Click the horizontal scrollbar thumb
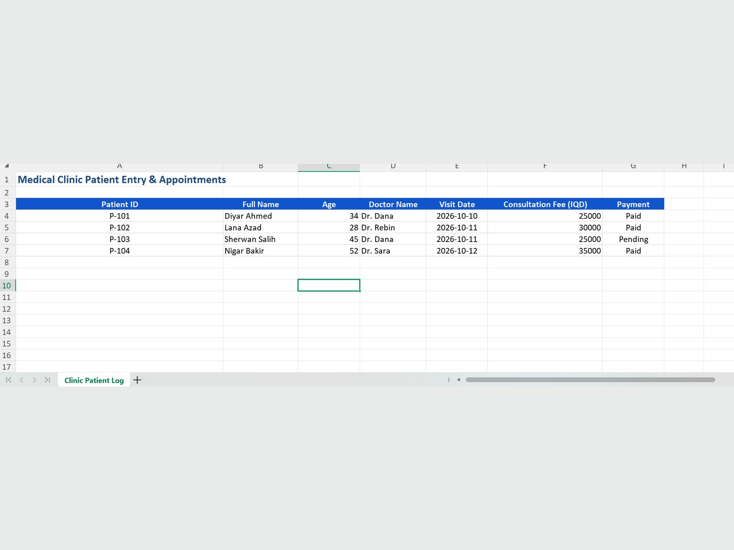The height and width of the screenshot is (550, 734). tap(590, 380)
